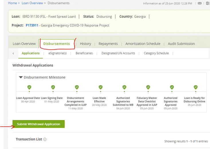Open the Amortization Schedule tab

[x=143, y=44]
